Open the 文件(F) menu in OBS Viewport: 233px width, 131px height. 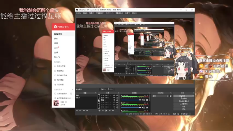pyautogui.click(x=78, y=13)
